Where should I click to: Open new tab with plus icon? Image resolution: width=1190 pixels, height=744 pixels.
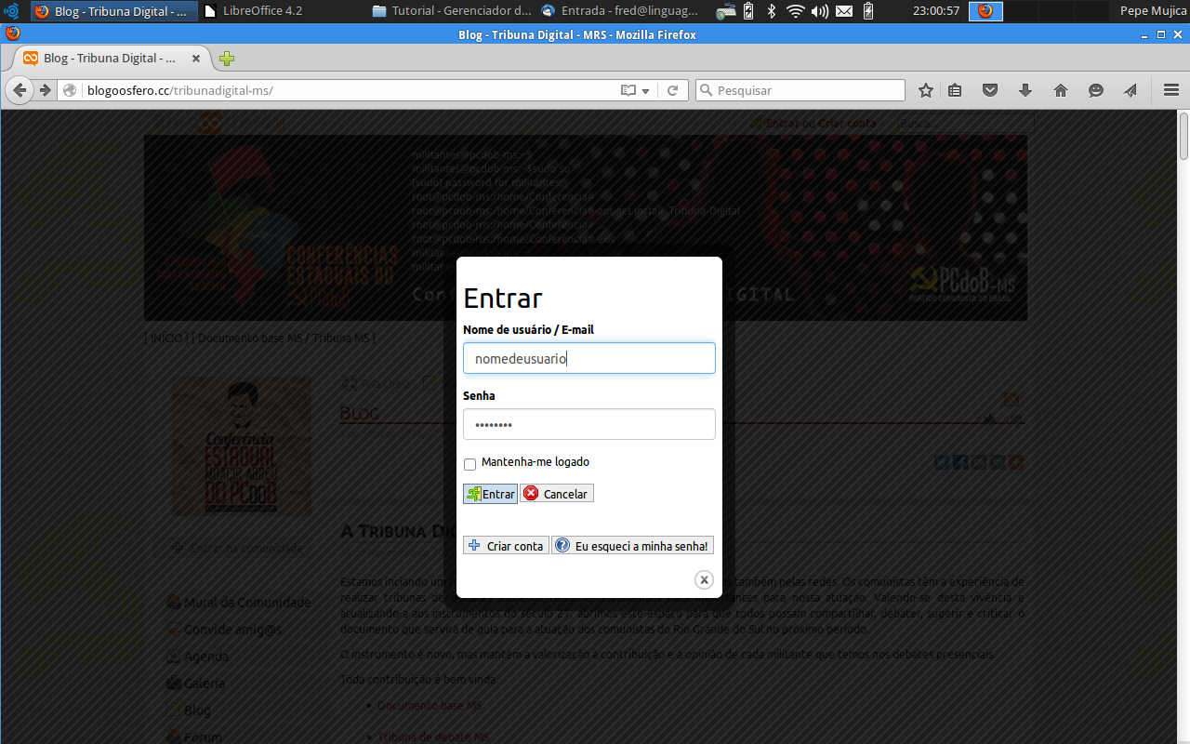point(227,59)
